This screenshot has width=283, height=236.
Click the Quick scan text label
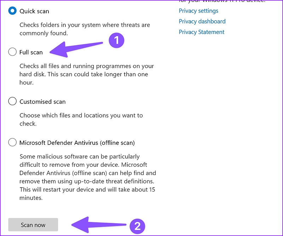click(34, 11)
